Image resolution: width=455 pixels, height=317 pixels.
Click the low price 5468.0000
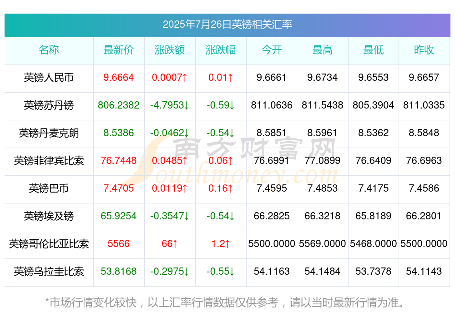coord(374,243)
